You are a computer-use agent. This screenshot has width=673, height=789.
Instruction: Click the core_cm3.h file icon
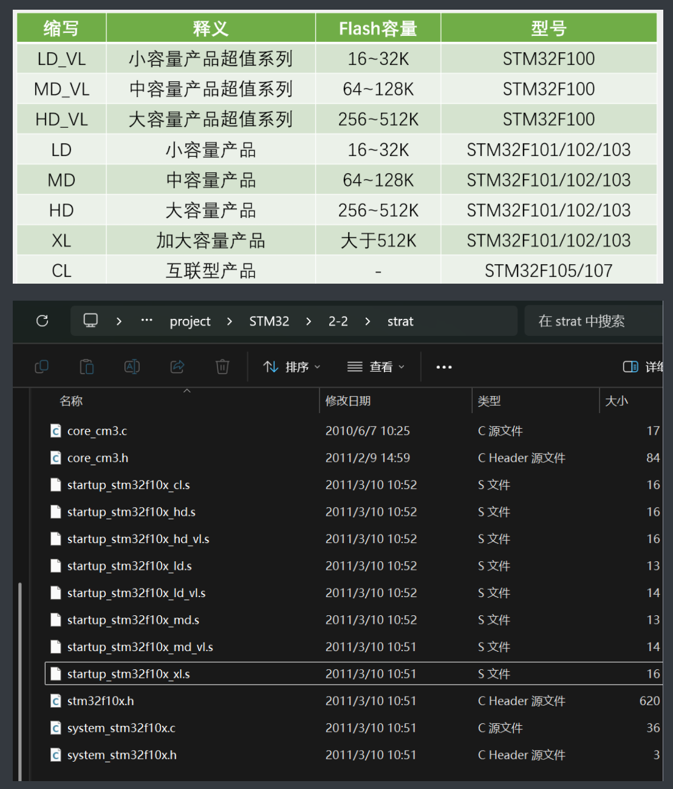tap(56, 458)
